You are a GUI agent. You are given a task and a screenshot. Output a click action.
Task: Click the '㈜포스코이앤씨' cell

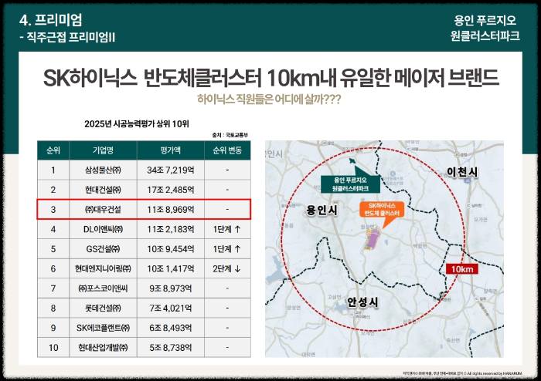103,288
